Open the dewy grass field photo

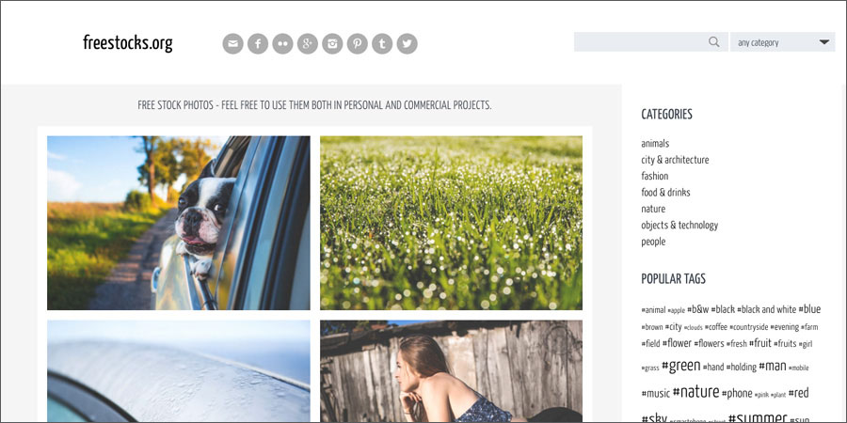tap(451, 223)
